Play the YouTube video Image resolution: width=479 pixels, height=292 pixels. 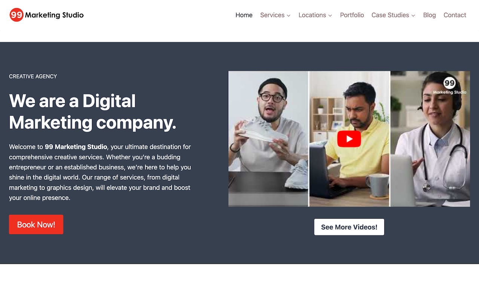[349, 139]
